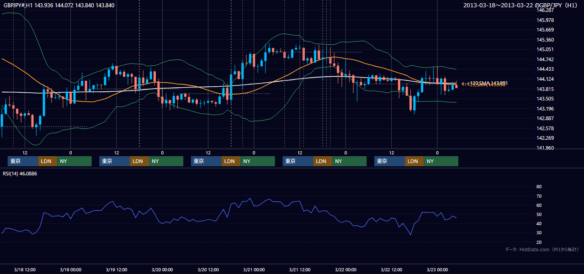
Task: Click the RSI 70 level label
Action: (x=539, y=196)
